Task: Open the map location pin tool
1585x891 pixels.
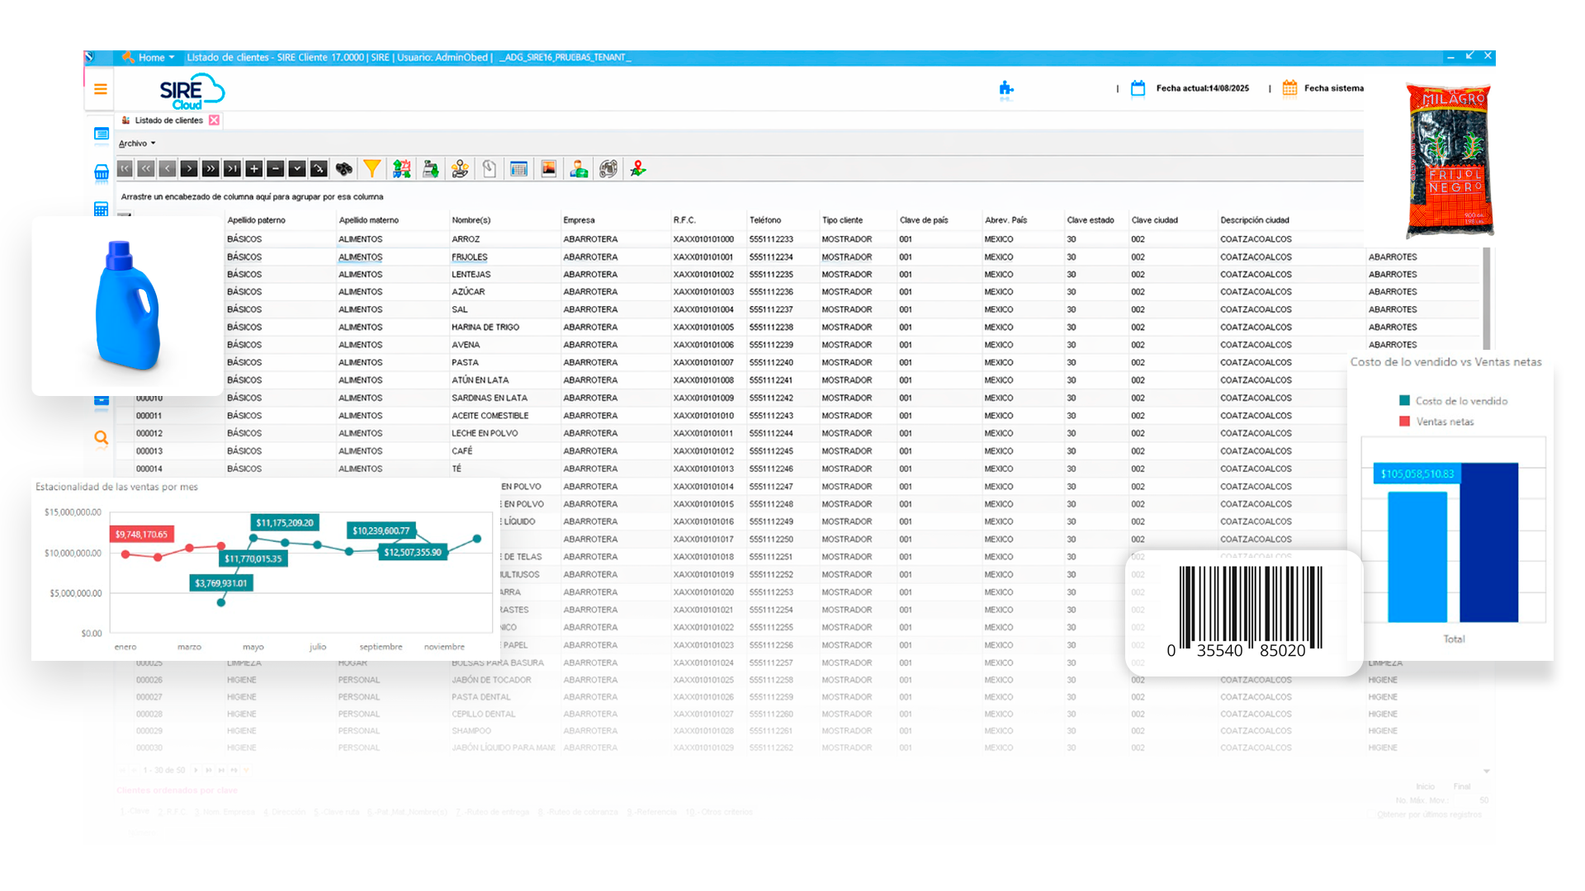Action: tap(637, 169)
